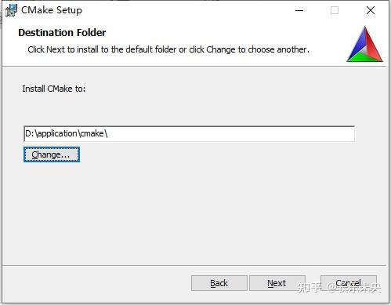Click into the install path input field

tap(189, 134)
